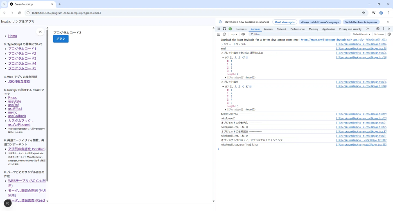The width and height of the screenshot is (393, 211).
Task: Open DevTools settings gear icon
Action: pyautogui.click(x=378, y=29)
